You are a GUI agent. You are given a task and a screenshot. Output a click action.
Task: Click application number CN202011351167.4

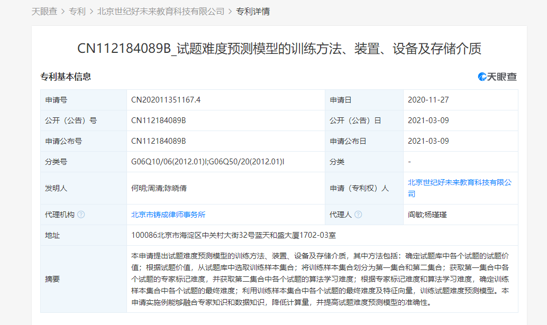click(166, 100)
